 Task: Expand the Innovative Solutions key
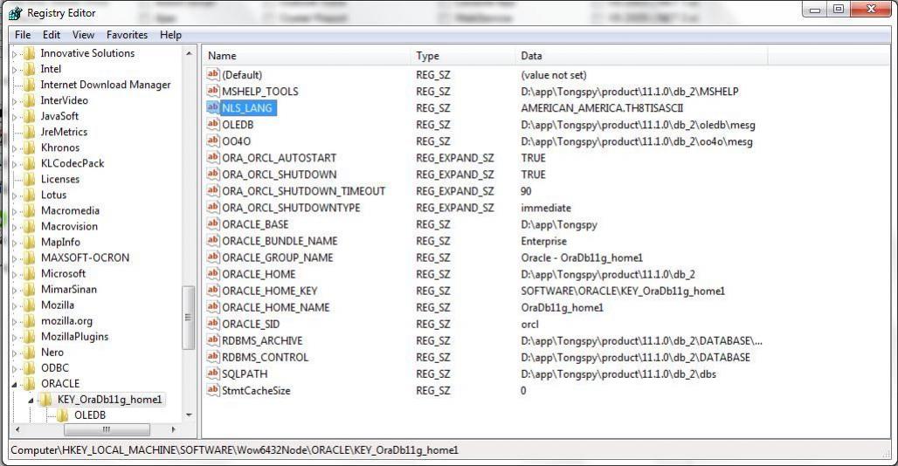coord(15,54)
